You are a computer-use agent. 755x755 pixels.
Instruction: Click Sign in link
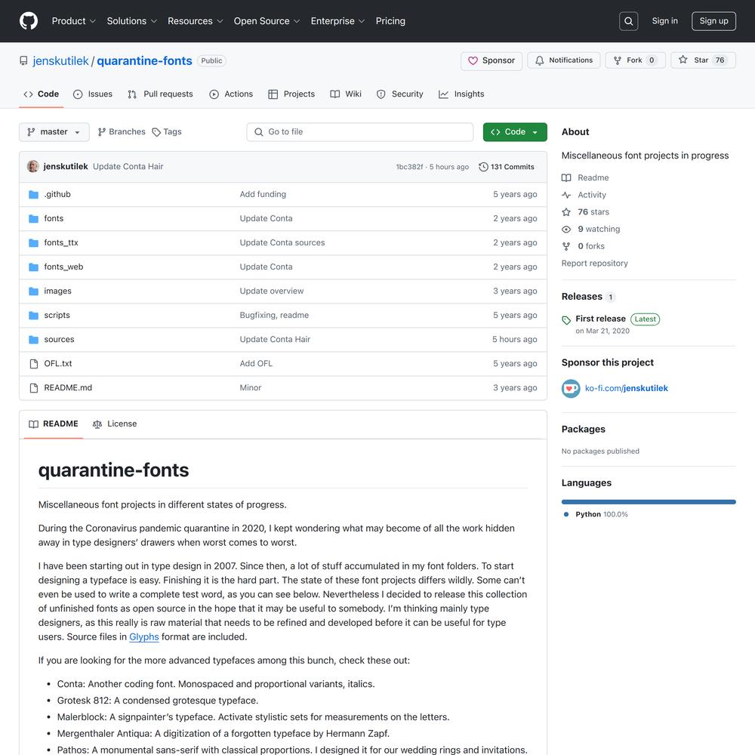click(x=664, y=21)
